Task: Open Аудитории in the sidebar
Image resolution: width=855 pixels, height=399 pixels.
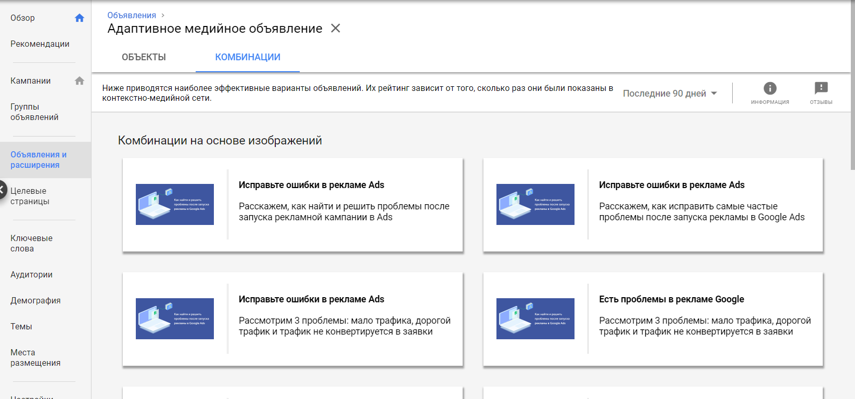Action: [x=31, y=275]
